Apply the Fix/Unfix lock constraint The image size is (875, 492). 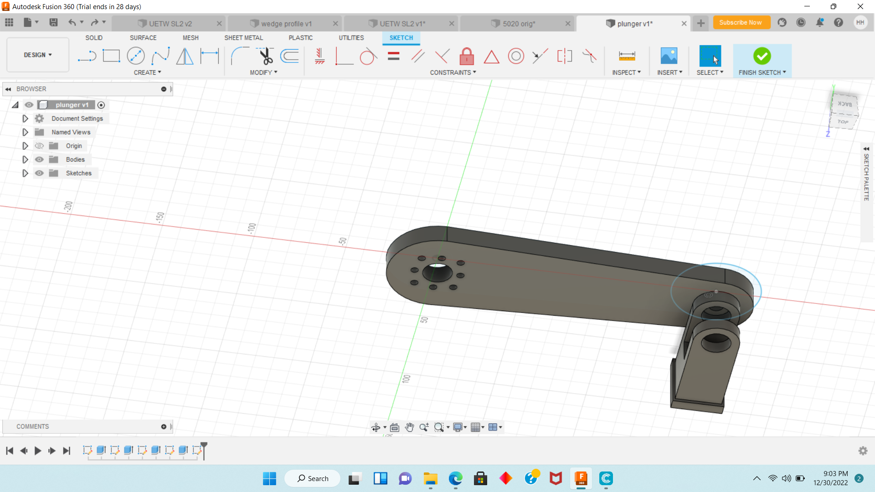point(467,56)
